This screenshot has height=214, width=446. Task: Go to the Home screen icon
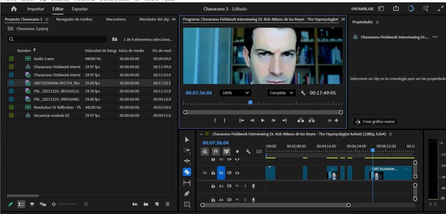pos(14,9)
